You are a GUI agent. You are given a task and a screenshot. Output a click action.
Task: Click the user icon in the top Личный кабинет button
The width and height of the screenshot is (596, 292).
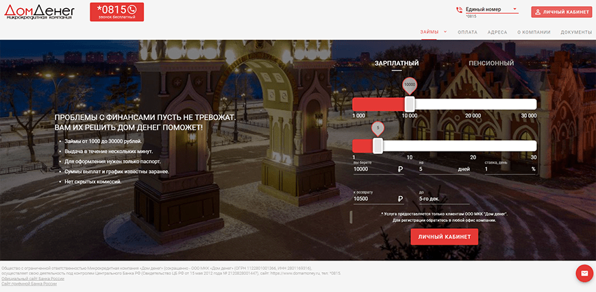tap(538, 12)
